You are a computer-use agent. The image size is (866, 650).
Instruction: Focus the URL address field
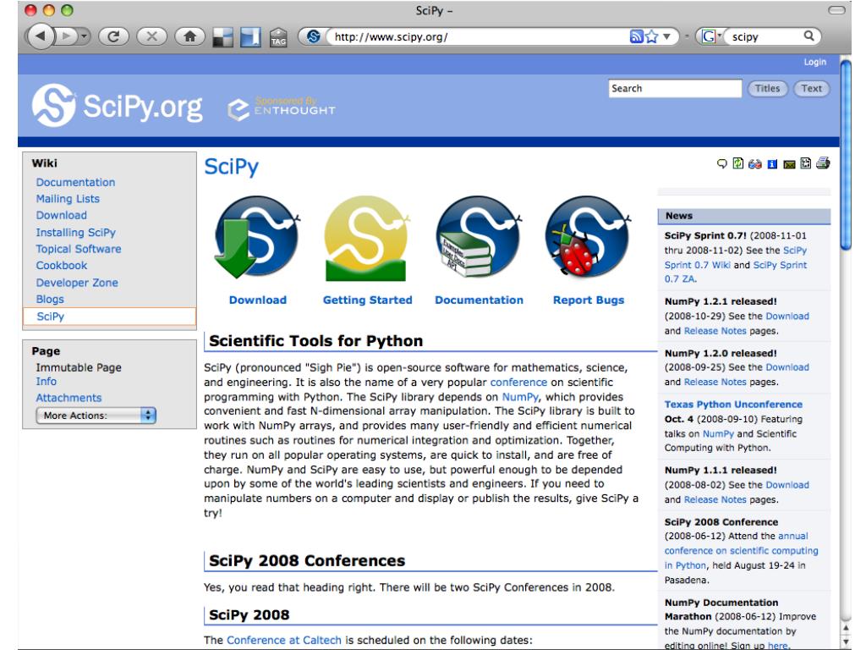(x=479, y=36)
